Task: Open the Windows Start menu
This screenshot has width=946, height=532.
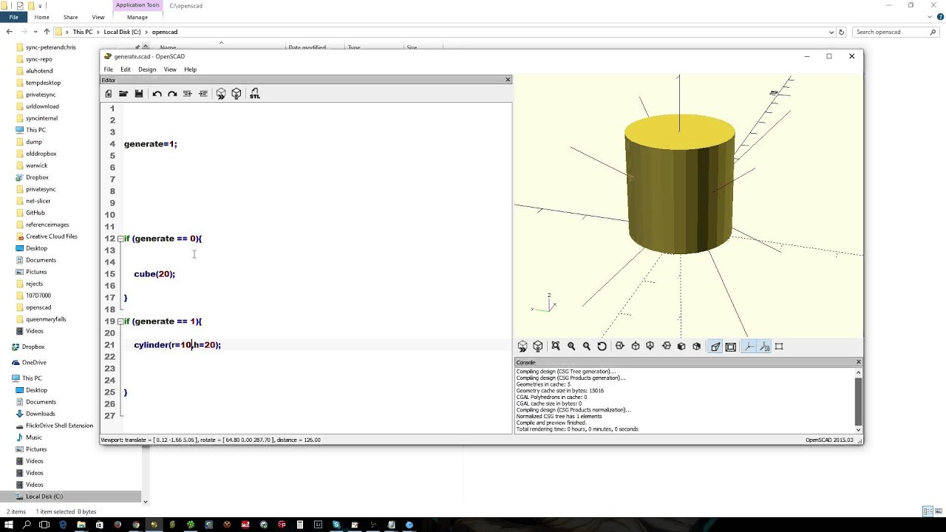Action: [9, 525]
